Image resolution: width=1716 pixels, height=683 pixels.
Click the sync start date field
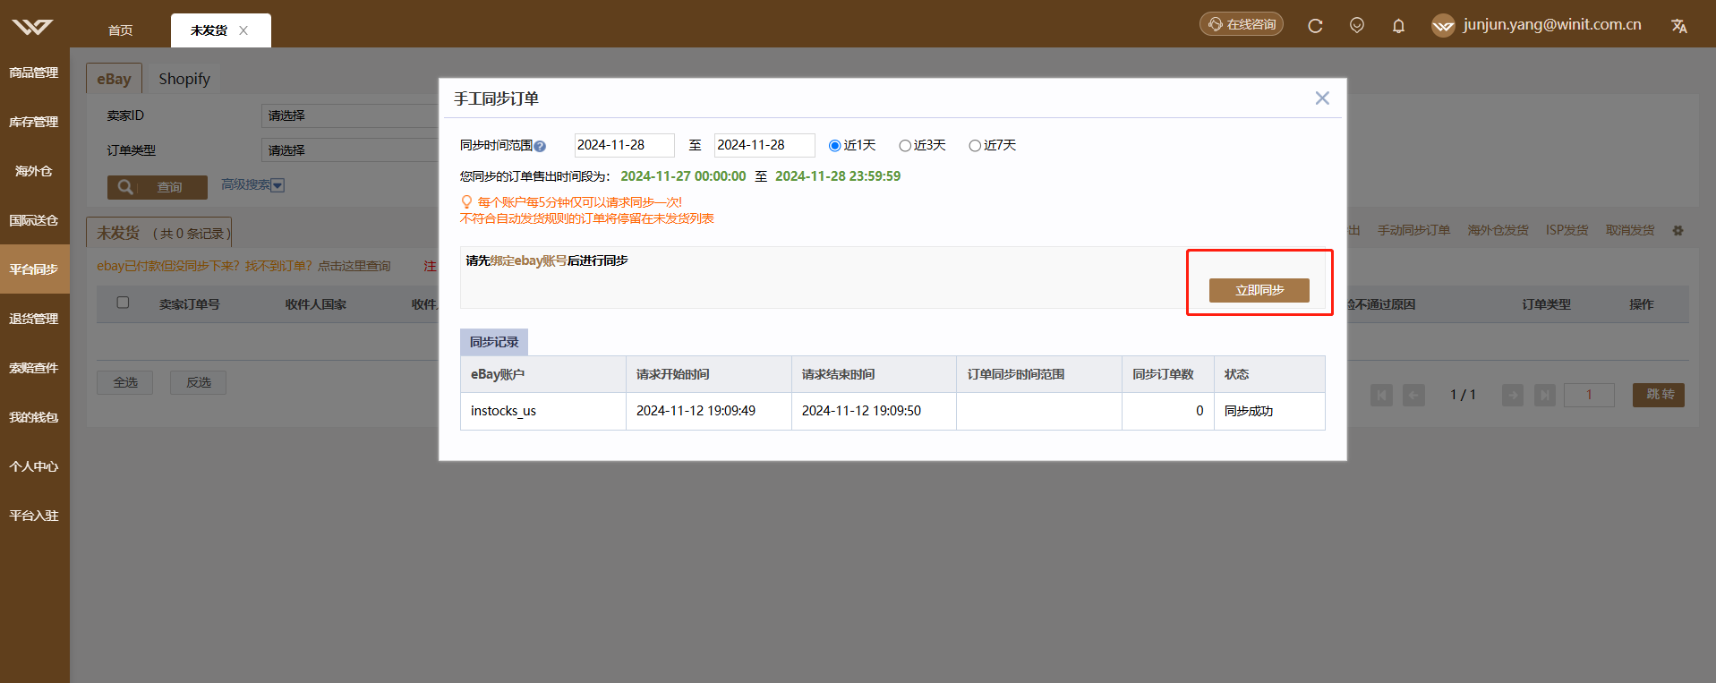(x=624, y=145)
